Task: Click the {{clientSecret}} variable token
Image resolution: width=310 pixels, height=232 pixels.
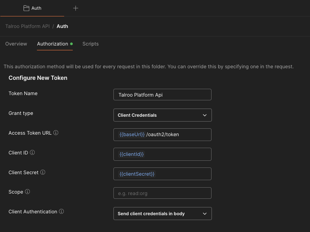Action: point(137,174)
